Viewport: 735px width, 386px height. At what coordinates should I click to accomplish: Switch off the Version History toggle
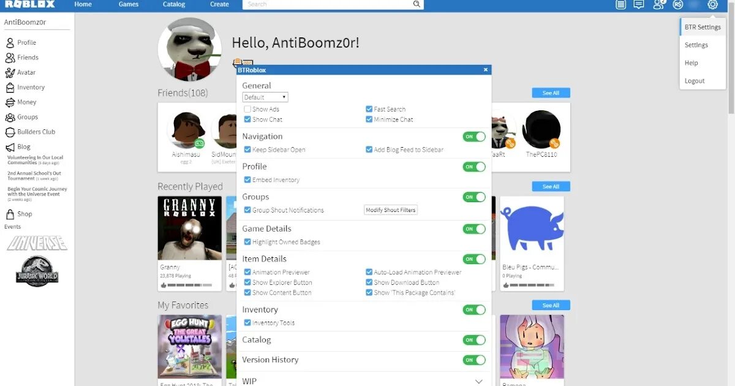474,360
